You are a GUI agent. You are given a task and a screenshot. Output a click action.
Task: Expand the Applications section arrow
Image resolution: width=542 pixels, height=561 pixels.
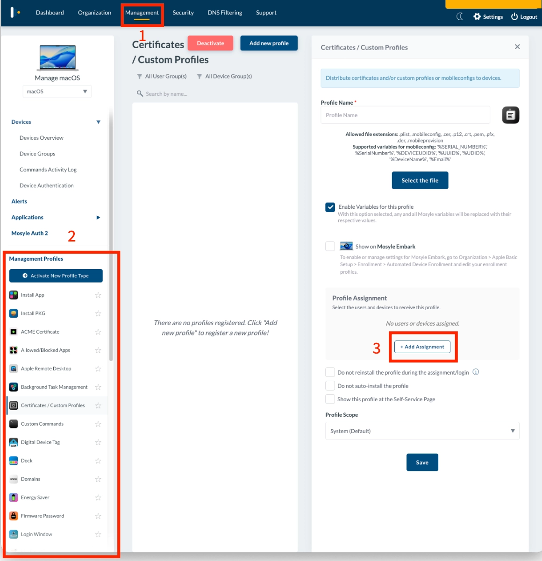coord(98,217)
